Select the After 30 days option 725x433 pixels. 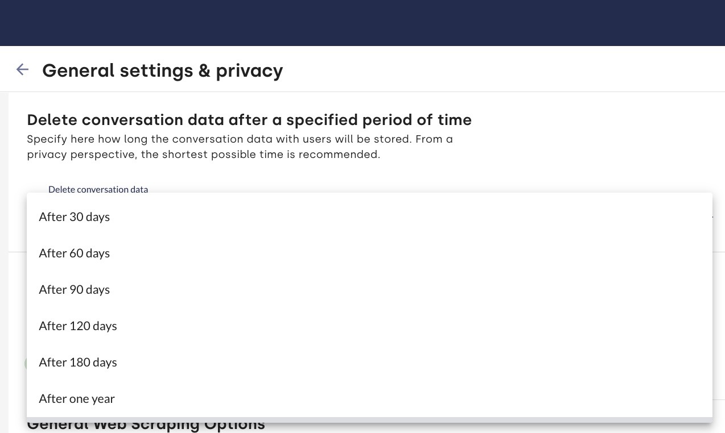[x=74, y=216]
